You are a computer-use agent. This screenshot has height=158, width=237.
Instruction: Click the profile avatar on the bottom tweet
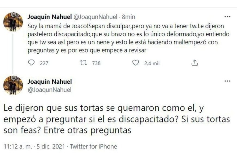pyautogui.click(x=13, y=85)
